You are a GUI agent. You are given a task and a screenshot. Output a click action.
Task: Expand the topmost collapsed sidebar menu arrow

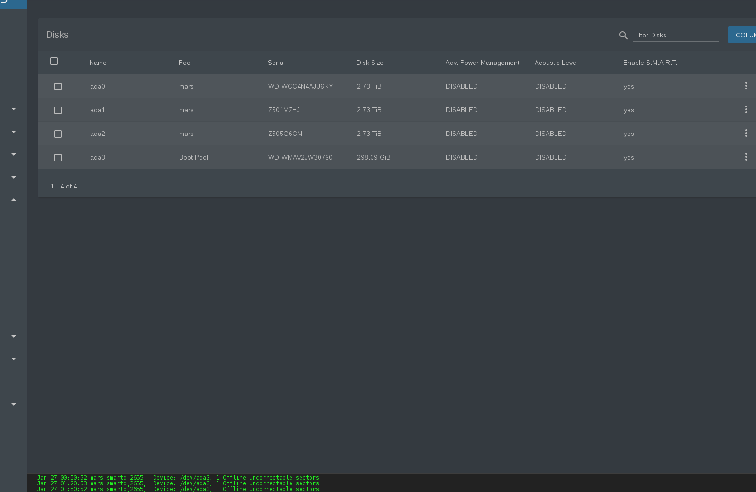pos(14,109)
